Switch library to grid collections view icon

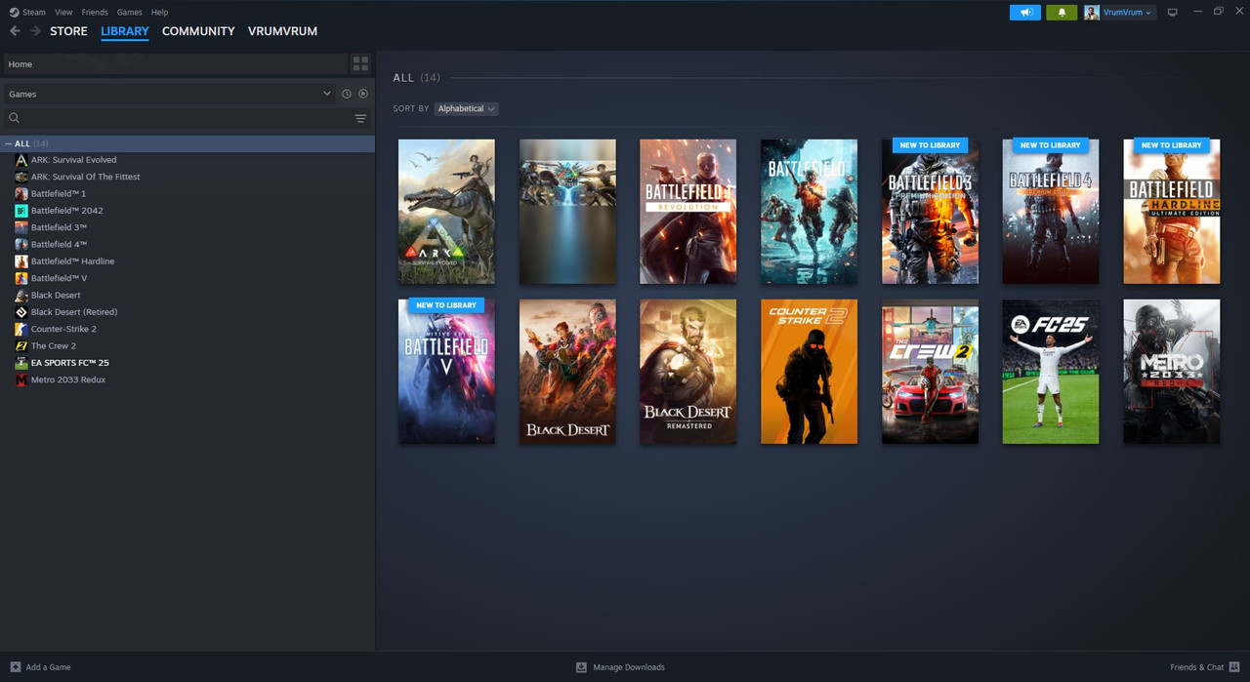pyautogui.click(x=360, y=64)
